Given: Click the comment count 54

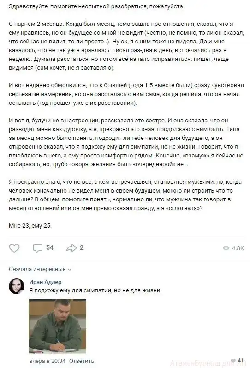Looking at the screenshot, I should coord(50,247).
